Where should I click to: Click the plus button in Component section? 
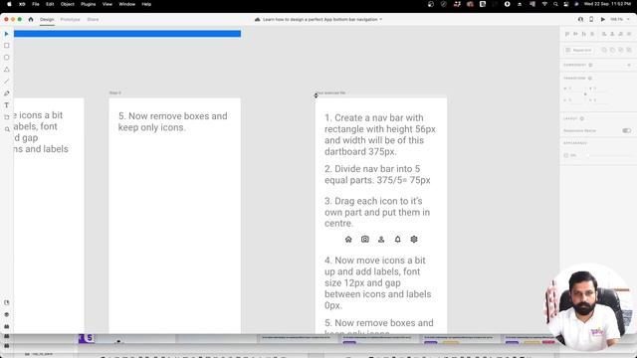point(629,65)
